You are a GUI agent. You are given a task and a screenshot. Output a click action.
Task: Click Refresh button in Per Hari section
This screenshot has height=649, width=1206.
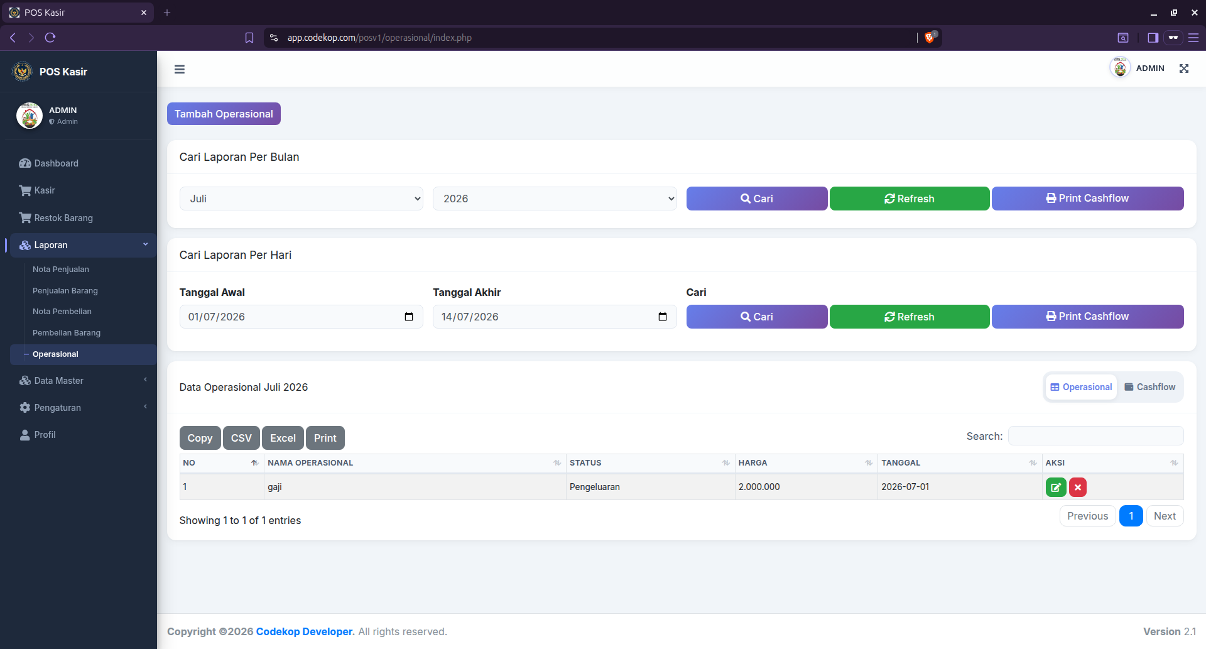click(x=910, y=317)
